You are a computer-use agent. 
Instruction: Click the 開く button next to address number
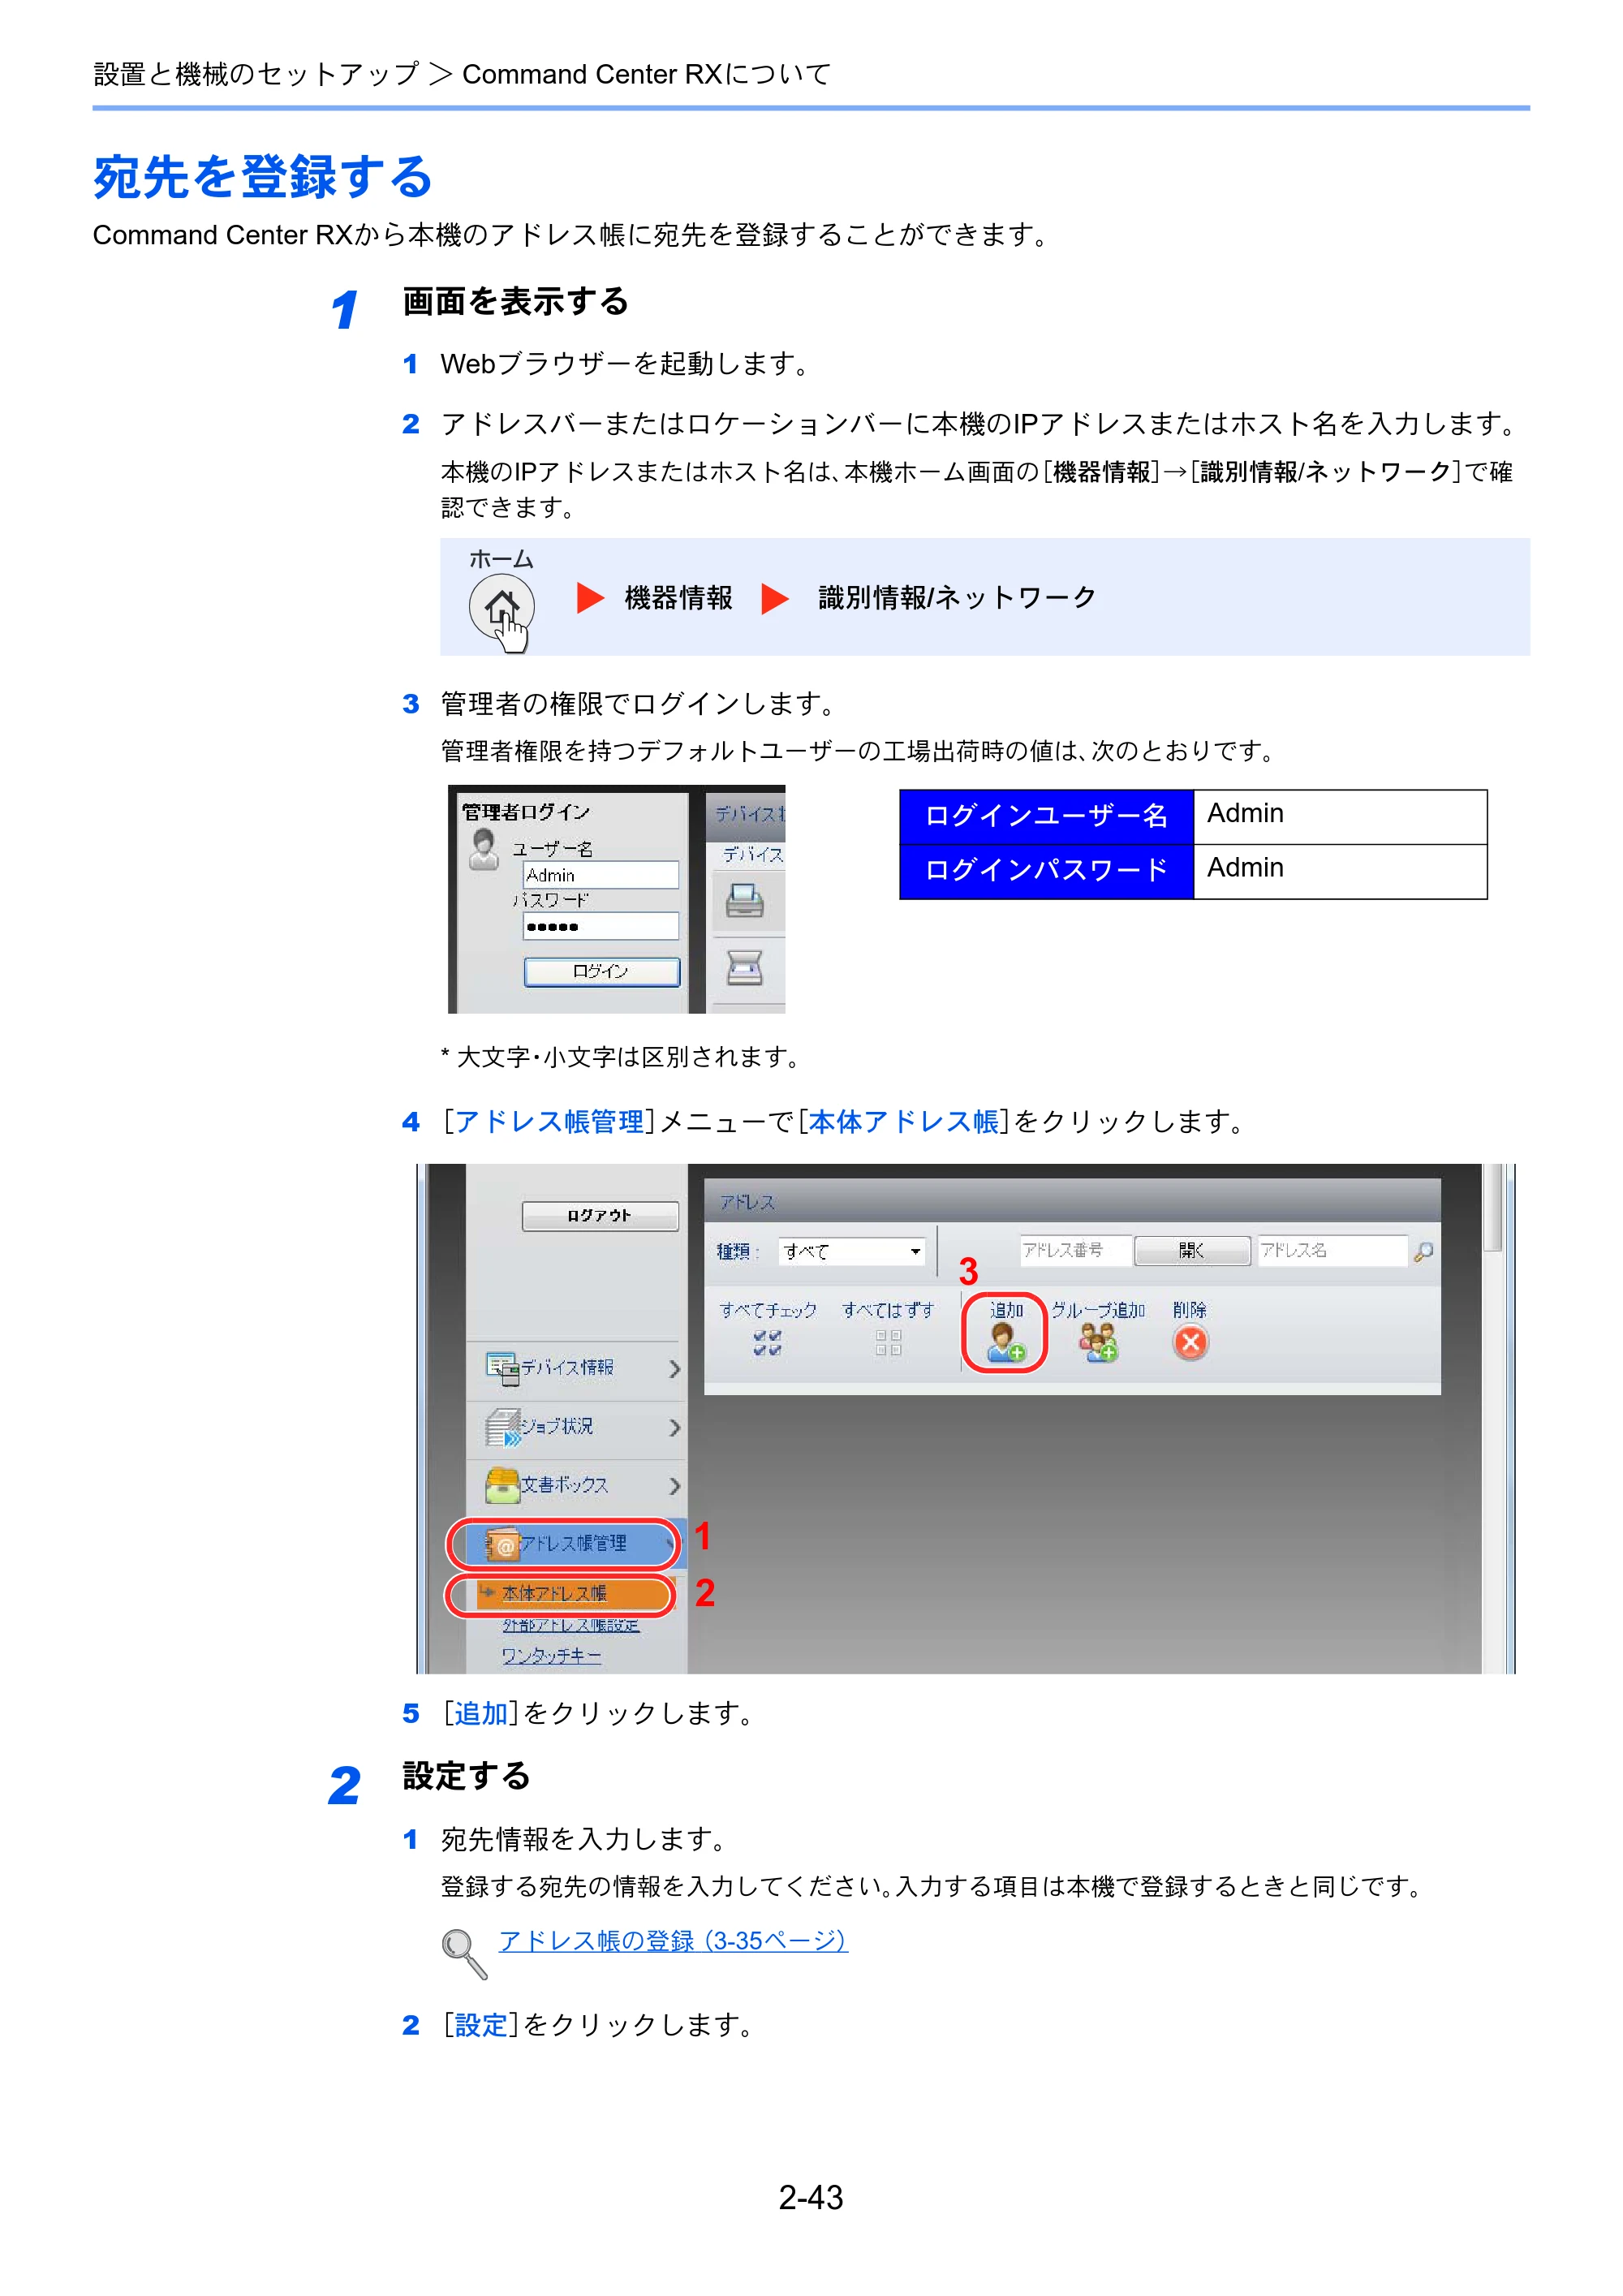tap(1192, 1251)
